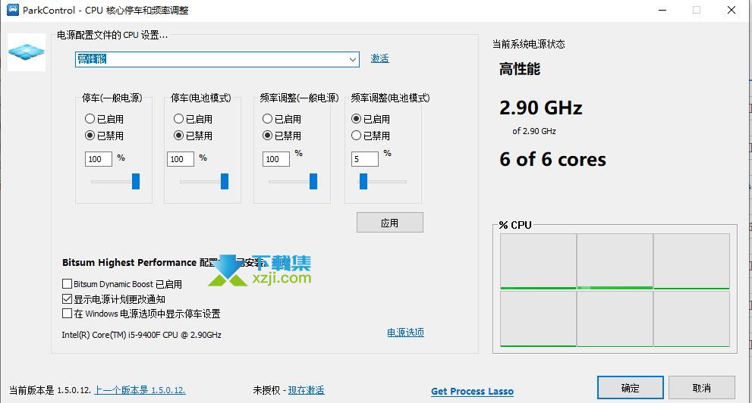This screenshot has height=403, width=752.
Task: Click slider thumb under 频率调整(电池模式)
Action: (x=363, y=181)
